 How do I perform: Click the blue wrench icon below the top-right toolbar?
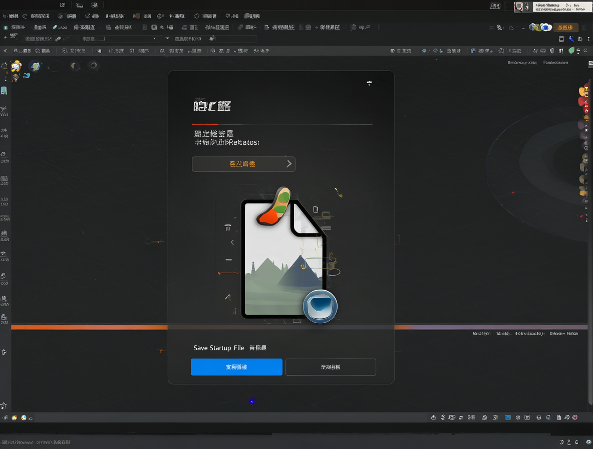click(571, 39)
